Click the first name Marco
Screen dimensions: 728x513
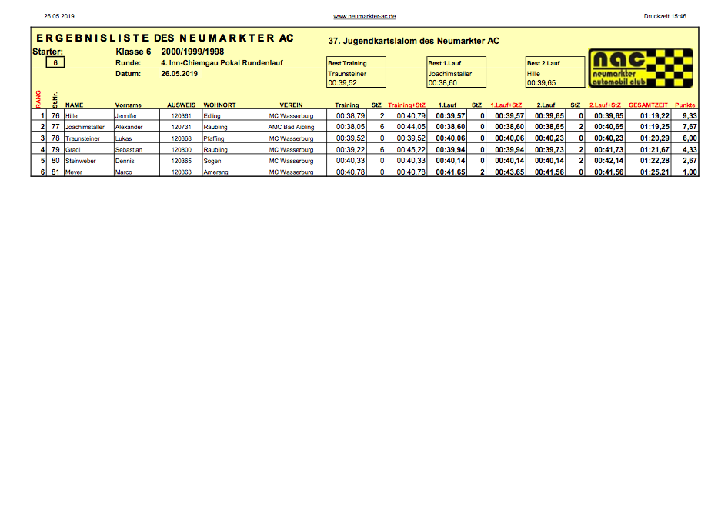pos(123,172)
